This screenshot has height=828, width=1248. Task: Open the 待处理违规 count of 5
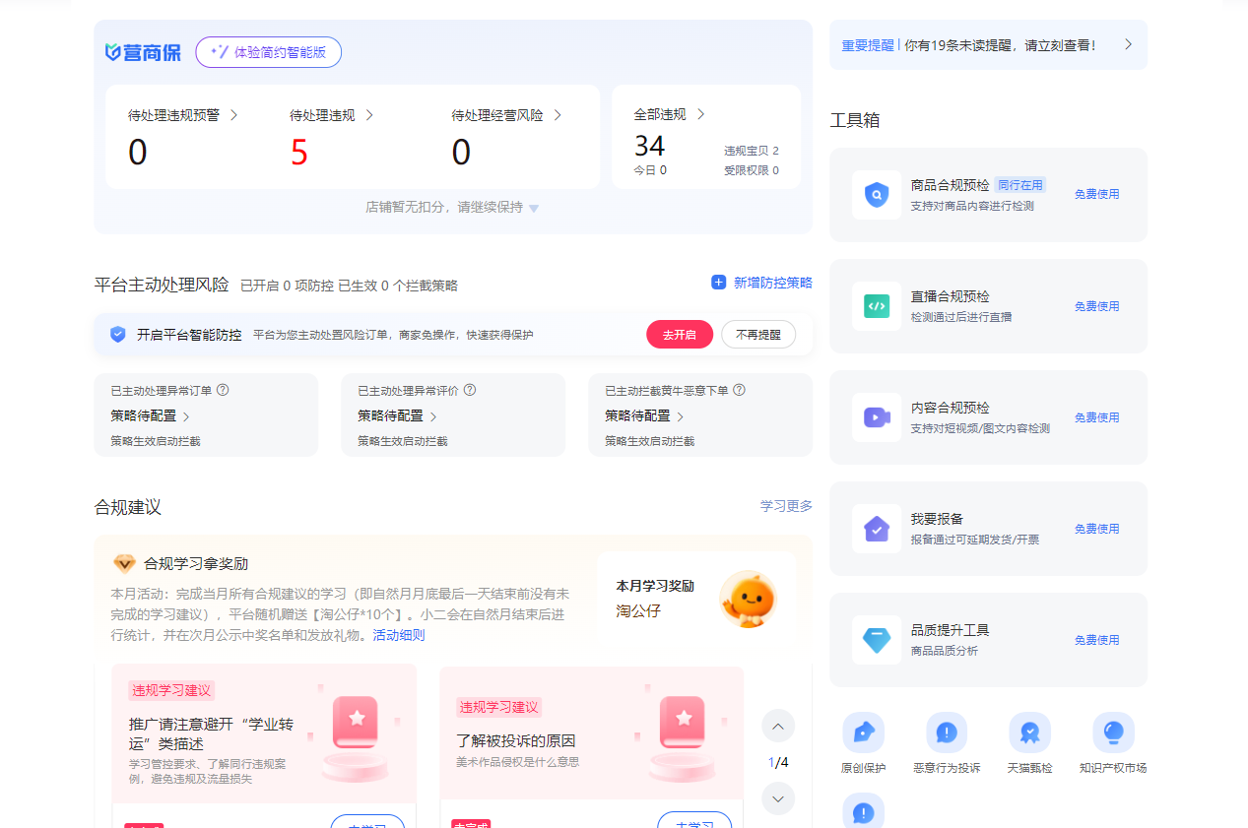[299, 153]
